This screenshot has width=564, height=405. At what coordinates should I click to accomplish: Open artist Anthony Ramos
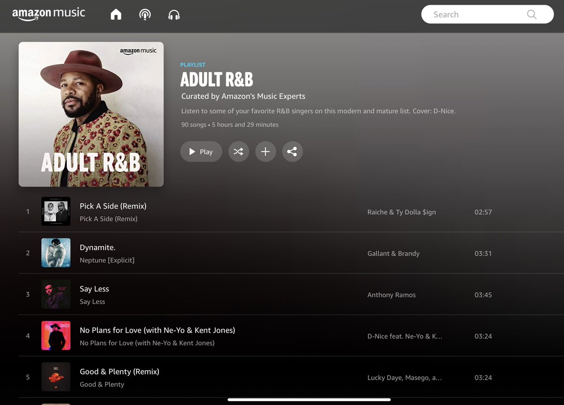pyautogui.click(x=392, y=295)
